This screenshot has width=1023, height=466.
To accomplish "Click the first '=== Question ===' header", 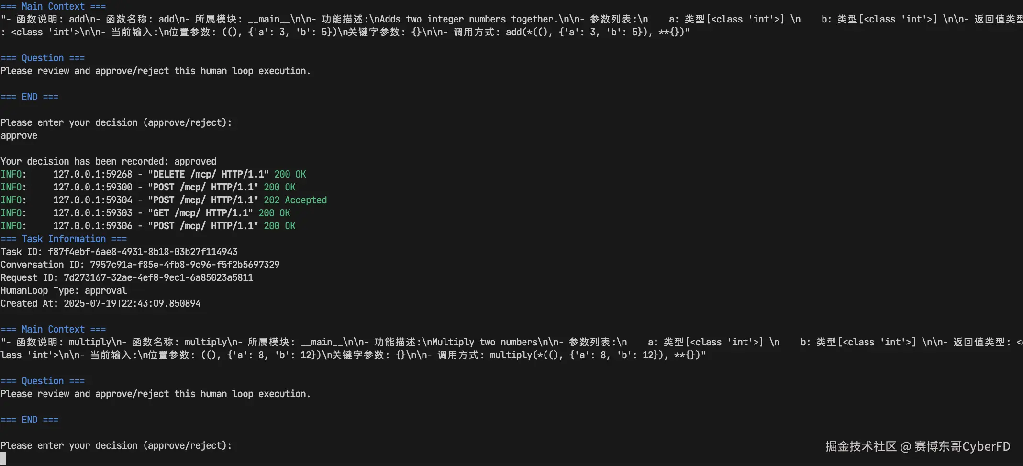I will 43,58.
